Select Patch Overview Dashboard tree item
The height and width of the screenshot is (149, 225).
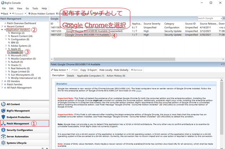click(x=21, y=23)
